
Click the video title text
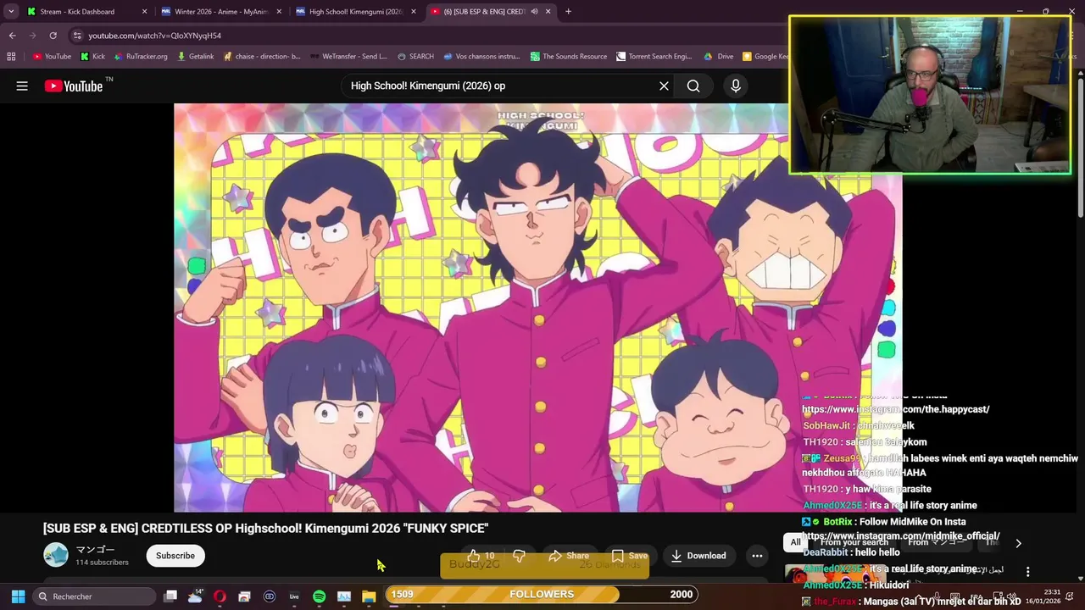265,528
